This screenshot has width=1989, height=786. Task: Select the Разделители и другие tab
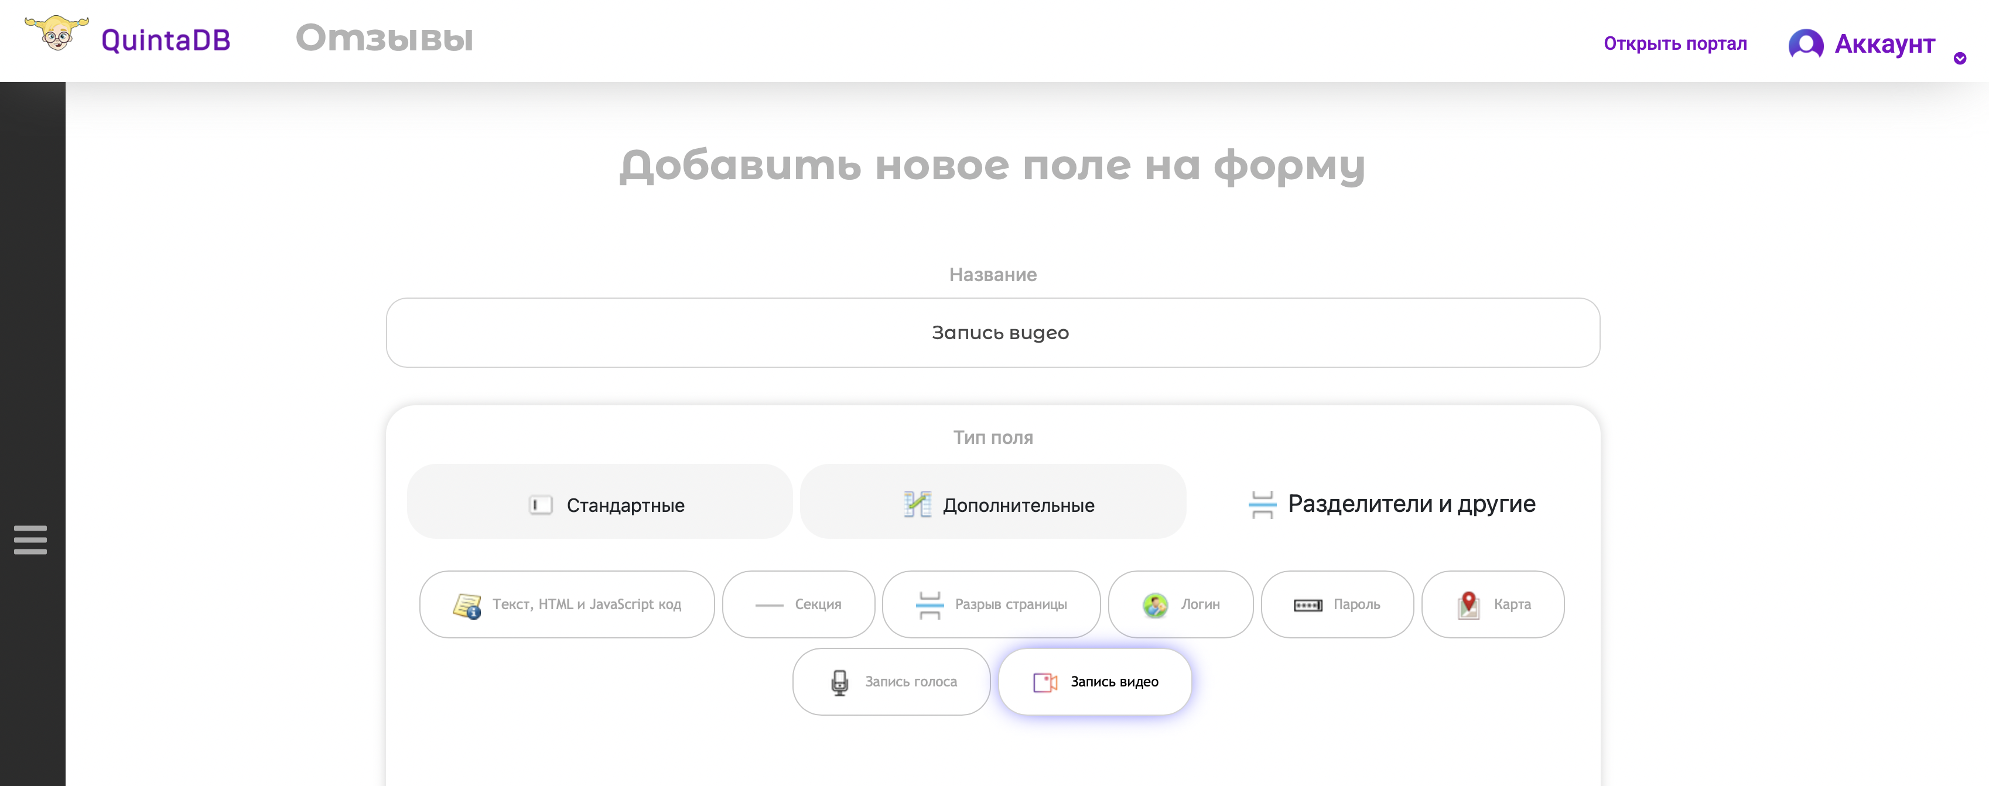click(x=1392, y=504)
